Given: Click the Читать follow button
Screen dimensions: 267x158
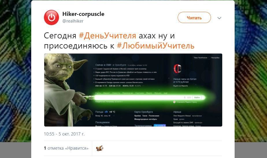Looking at the screenshot, I should pos(194,18).
